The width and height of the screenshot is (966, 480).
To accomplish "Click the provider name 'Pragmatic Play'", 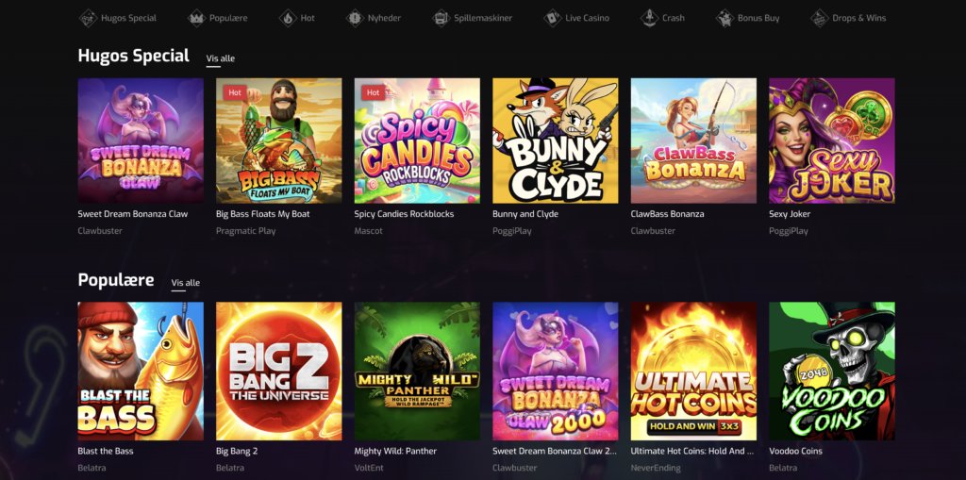I will point(246,231).
